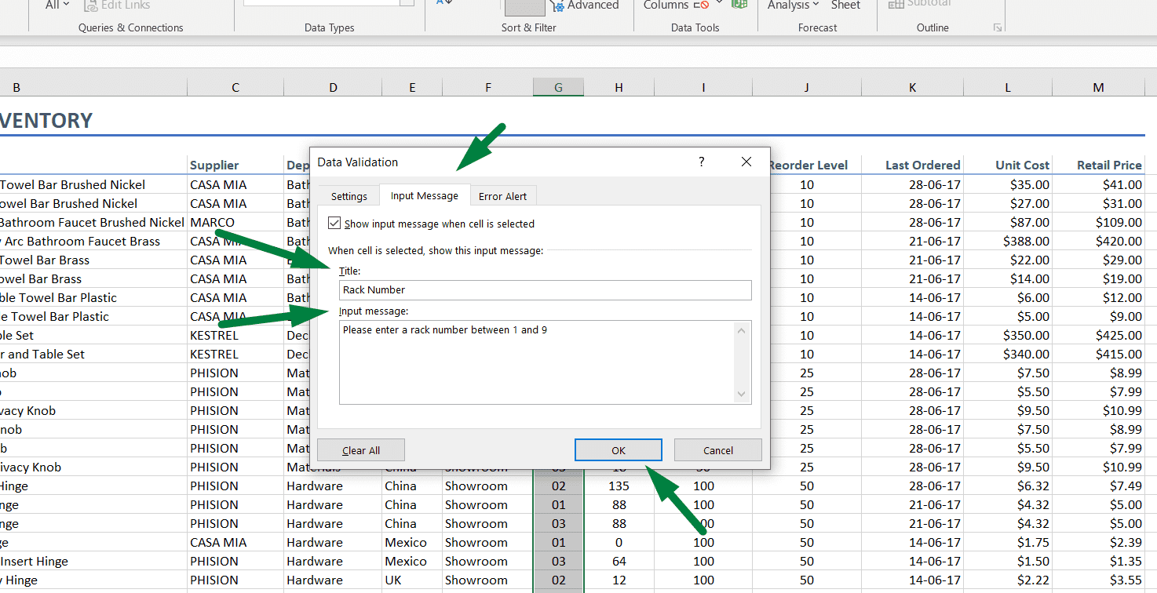Select the '$109.00' retail price cell
Viewport: 1157px width, 593px height.
1098,223
